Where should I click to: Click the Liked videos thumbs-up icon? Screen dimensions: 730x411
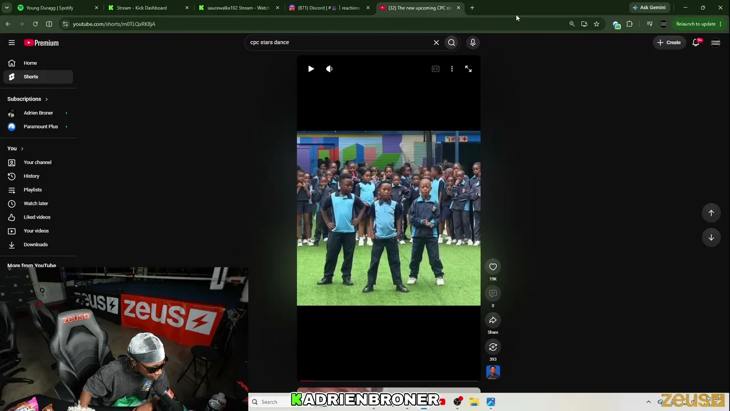(11, 217)
